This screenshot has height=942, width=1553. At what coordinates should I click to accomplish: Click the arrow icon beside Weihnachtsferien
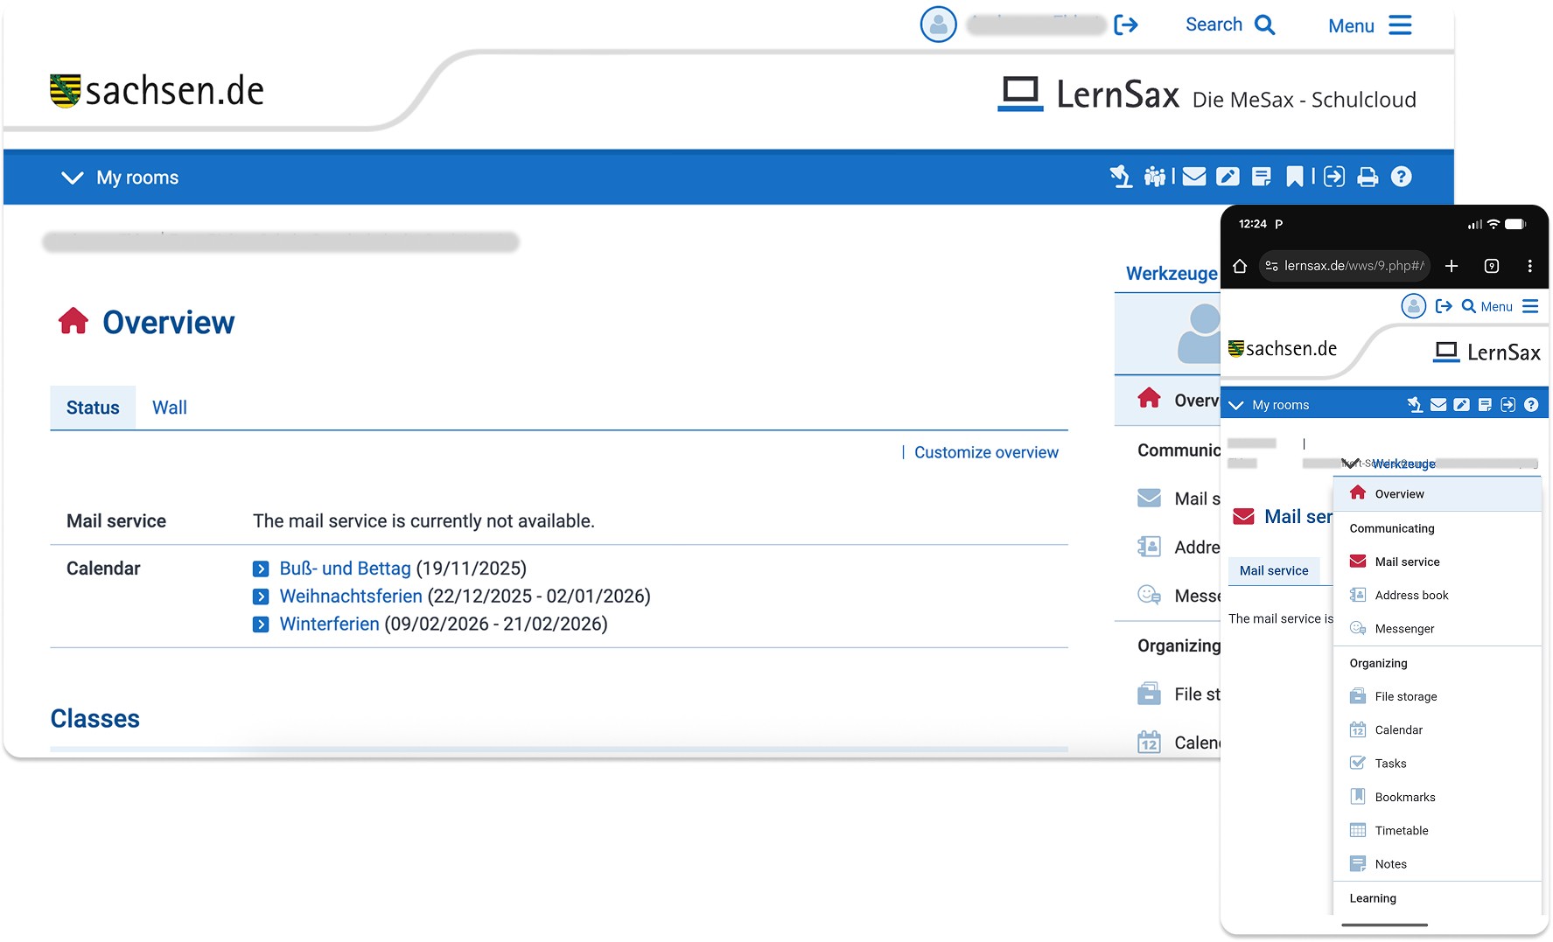[261, 597]
